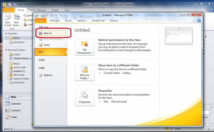This screenshot has height=132, width=214.
Task: Click Junk icon in Outlook ribbon
Action: coord(25,25)
